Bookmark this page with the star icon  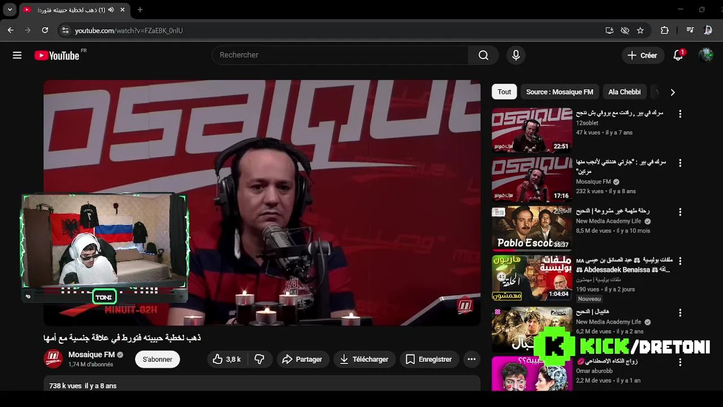click(x=640, y=31)
